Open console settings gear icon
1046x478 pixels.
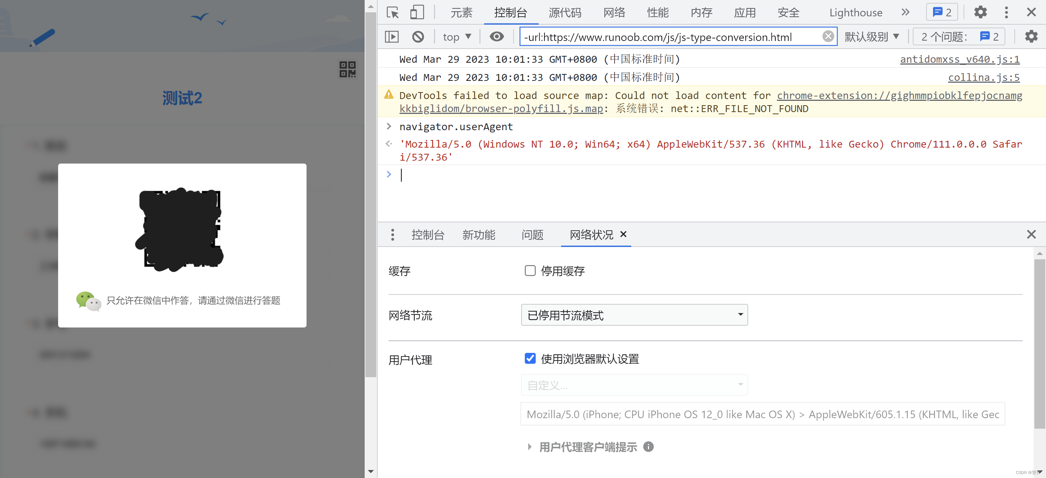[x=1031, y=37]
